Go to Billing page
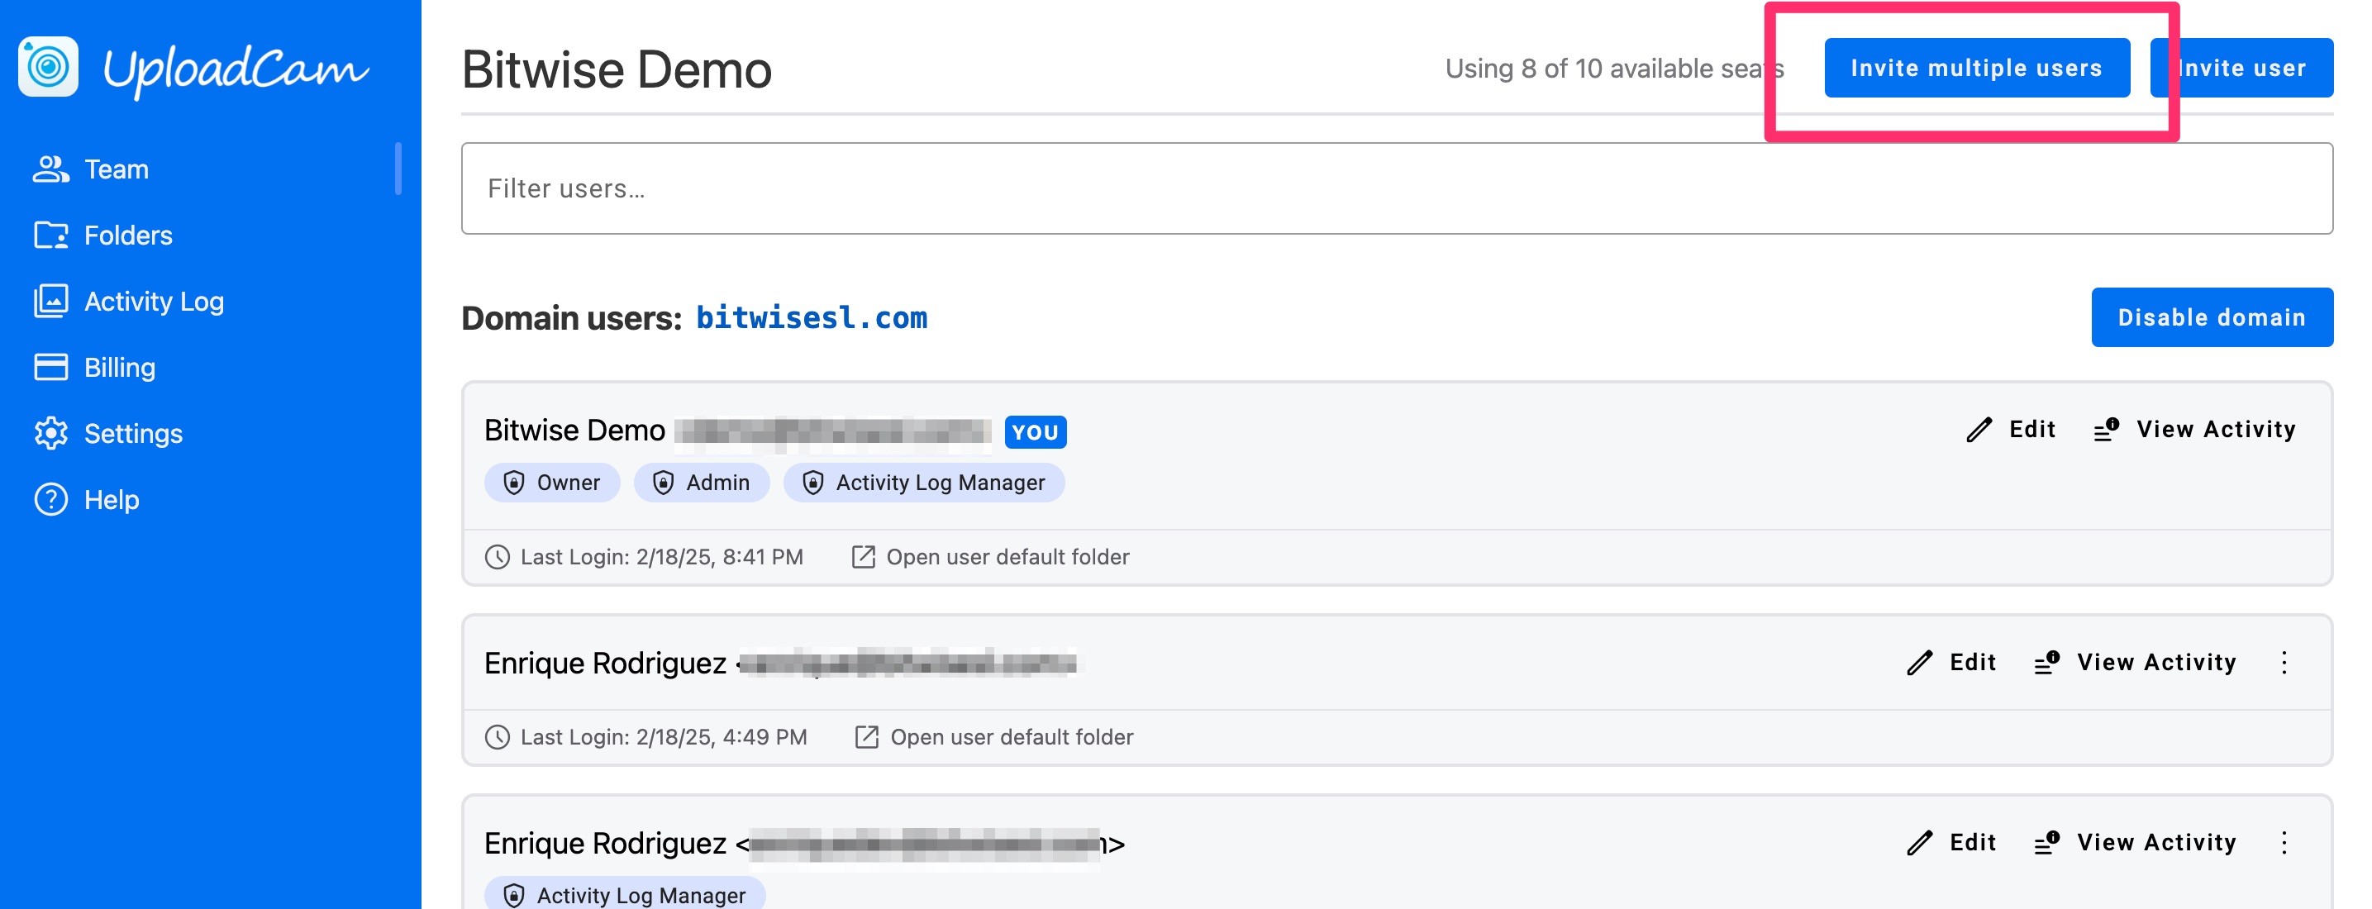 pyautogui.click(x=119, y=368)
